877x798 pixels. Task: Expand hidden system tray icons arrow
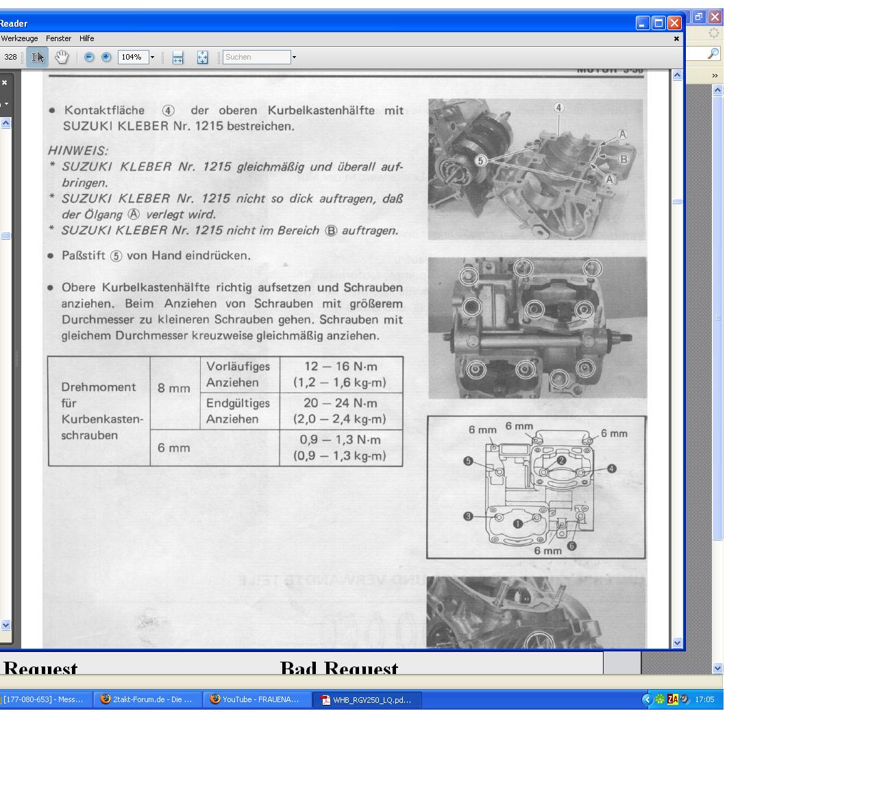point(647,699)
